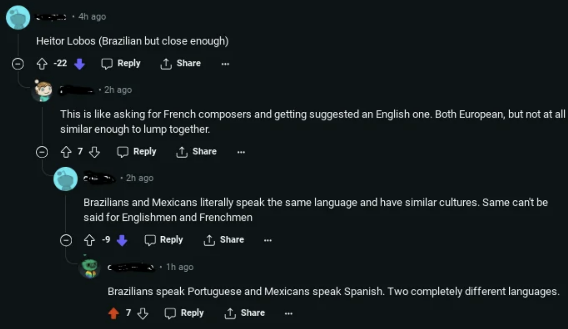This screenshot has width=568, height=329.
Task: Open the green avatar of last commenter
Action: [x=90, y=268]
